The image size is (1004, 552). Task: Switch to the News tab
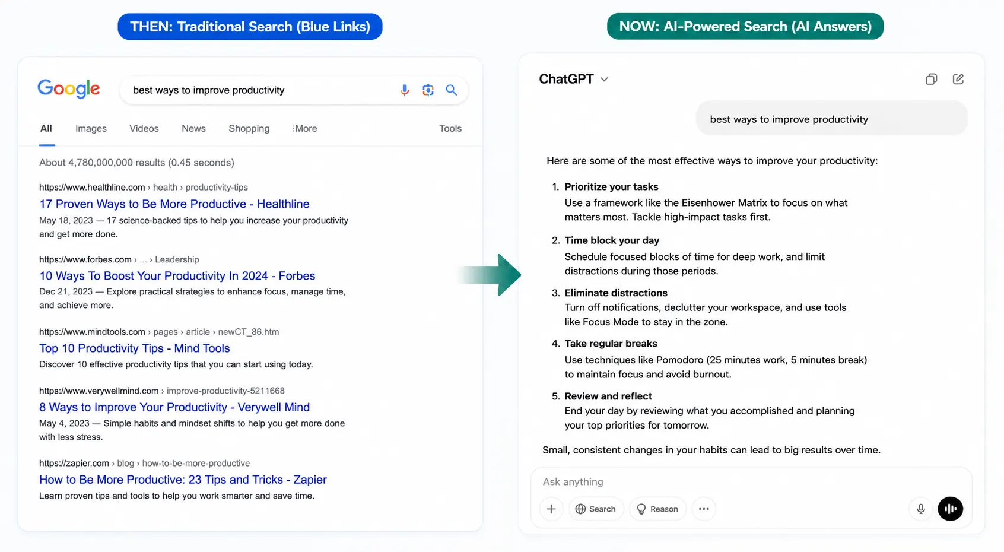193,128
